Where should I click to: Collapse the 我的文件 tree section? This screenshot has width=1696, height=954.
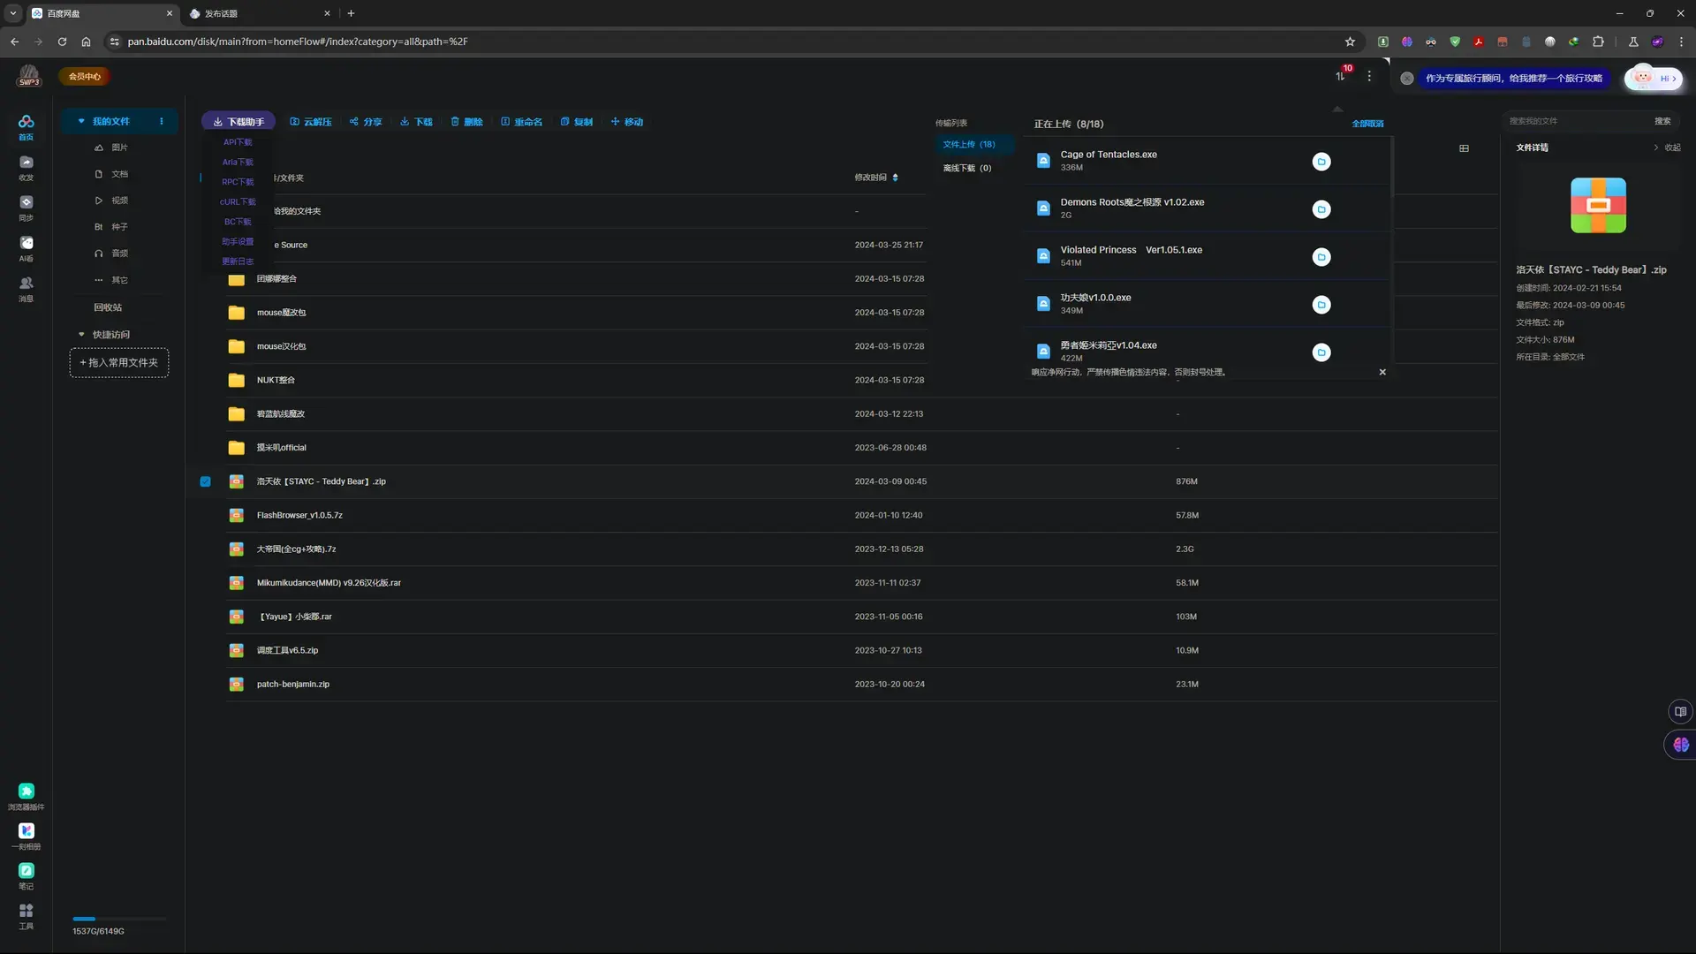coord(81,121)
